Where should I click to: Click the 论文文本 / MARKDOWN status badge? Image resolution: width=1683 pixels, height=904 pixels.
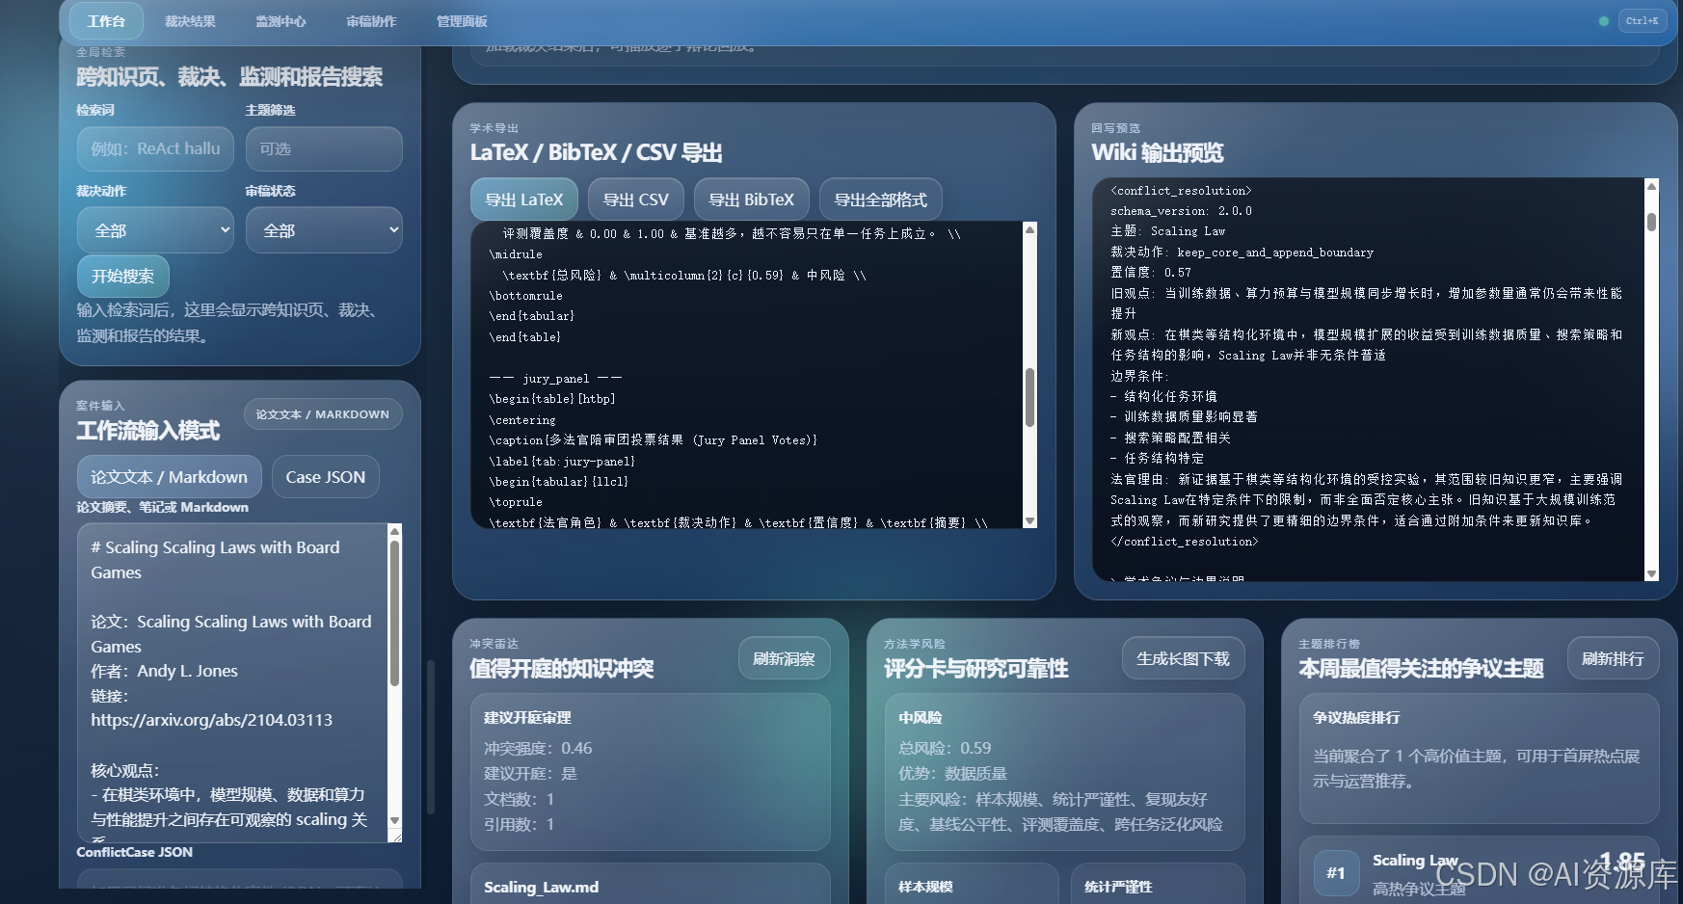click(323, 414)
